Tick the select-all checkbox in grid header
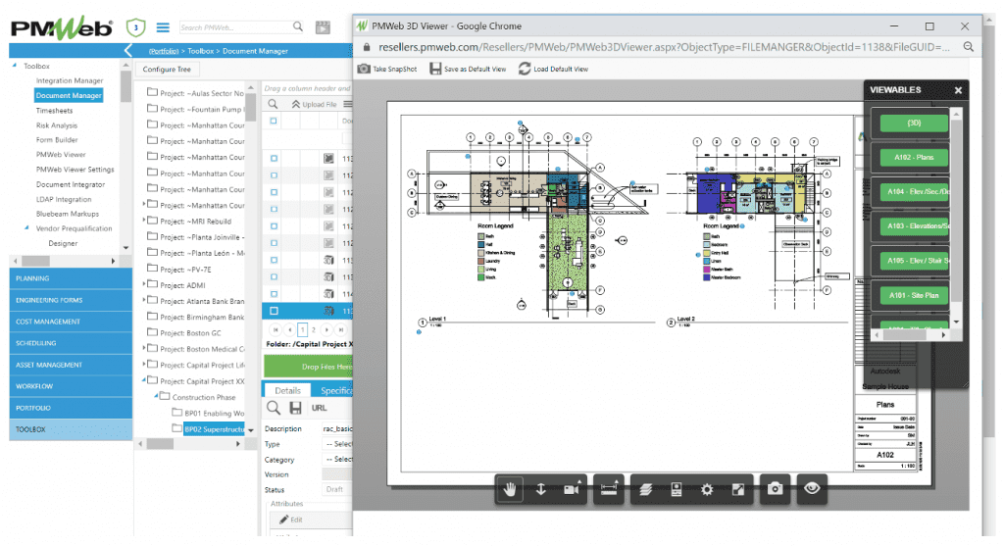The image size is (1004, 546). [274, 121]
